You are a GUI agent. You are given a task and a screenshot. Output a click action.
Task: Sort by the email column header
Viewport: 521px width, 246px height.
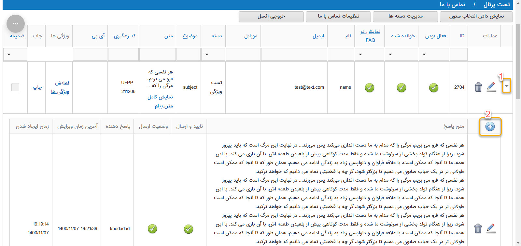pyautogui.click(x=318, y=36)
